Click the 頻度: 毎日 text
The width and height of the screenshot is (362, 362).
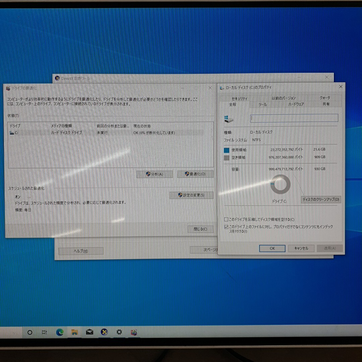(x=23, y=210)
